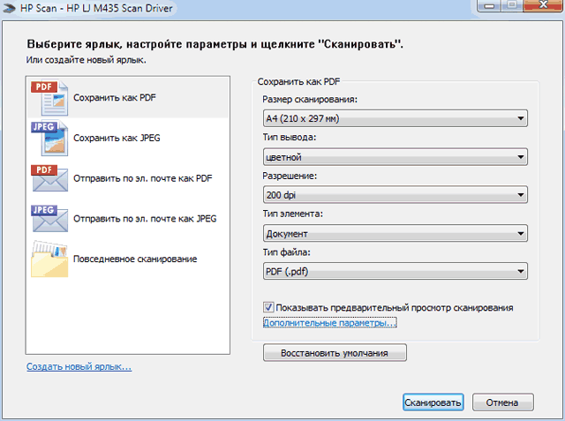Click "Создать новый ярлык" link
The width and height of the screenshot is (565, 421).
coord(79,366)
